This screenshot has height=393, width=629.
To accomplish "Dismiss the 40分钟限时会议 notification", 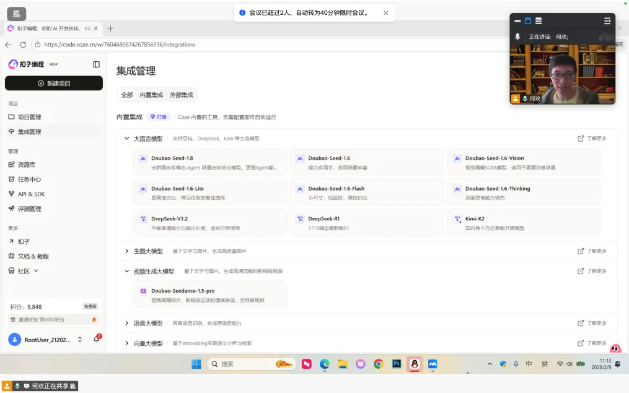I will tap(386, 13).
